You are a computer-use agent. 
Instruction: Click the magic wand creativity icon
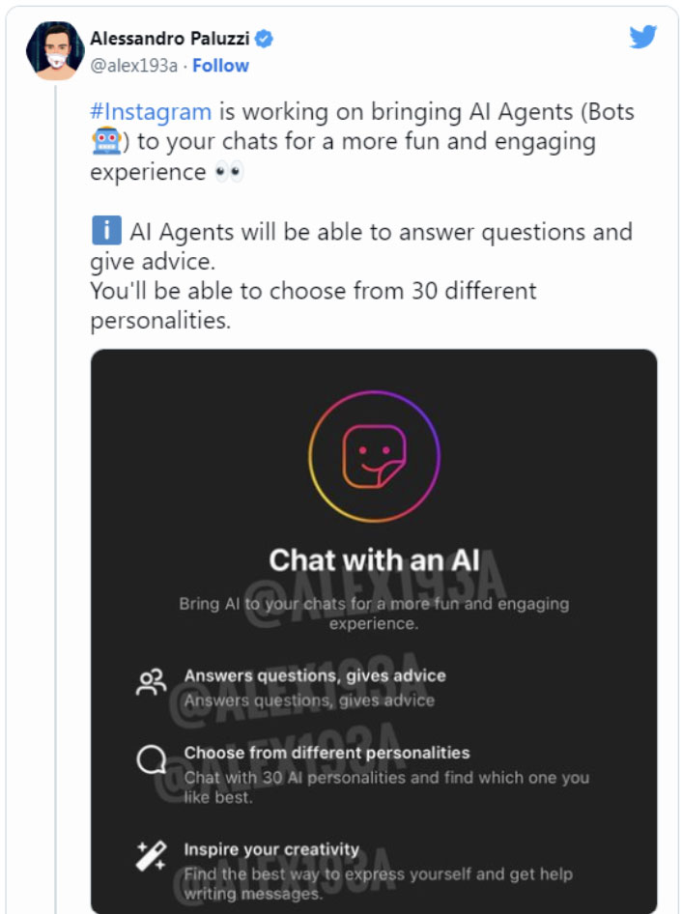pos(151,856)
